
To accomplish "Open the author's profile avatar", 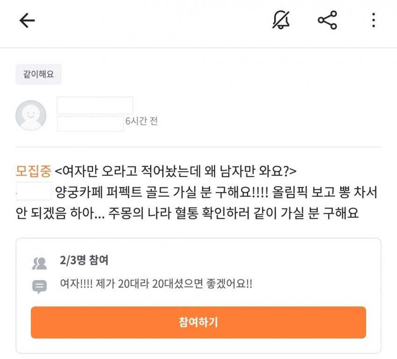I will (31, 115).
